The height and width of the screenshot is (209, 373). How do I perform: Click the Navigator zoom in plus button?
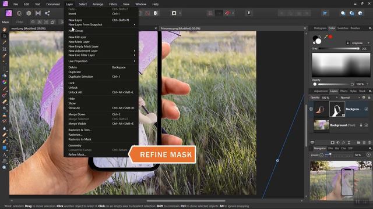[x=368, y=155]
